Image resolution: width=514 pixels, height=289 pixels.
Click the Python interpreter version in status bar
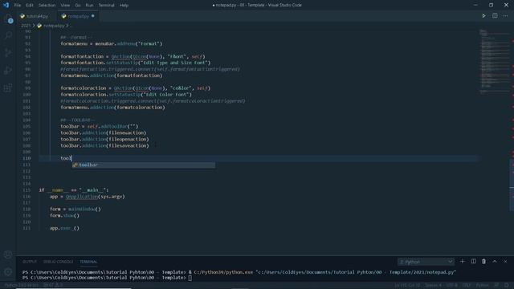[x=22, y=286]
